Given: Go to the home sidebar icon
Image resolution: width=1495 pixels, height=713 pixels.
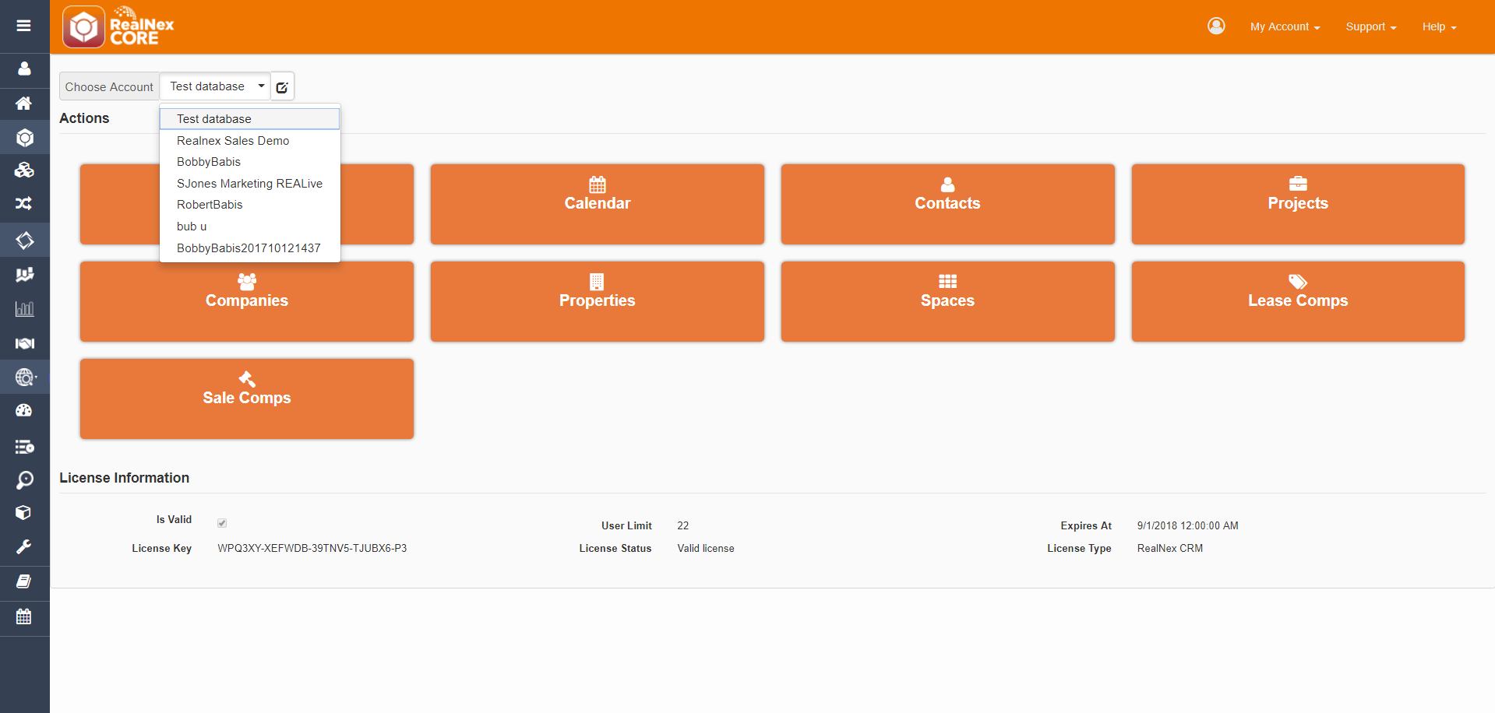Looking at the screenshot, I should pos(24,103).
